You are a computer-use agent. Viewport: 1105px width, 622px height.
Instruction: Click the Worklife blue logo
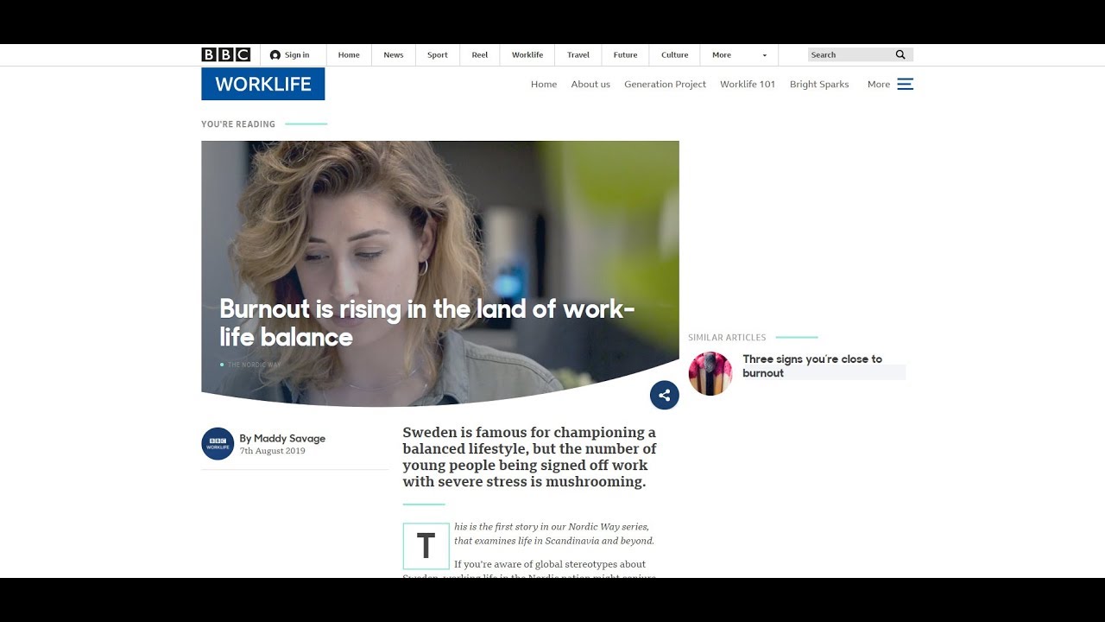coord(263,84)
